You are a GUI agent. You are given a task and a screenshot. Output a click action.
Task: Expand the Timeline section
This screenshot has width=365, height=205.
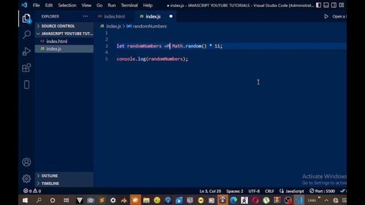[x=64, y=183]
